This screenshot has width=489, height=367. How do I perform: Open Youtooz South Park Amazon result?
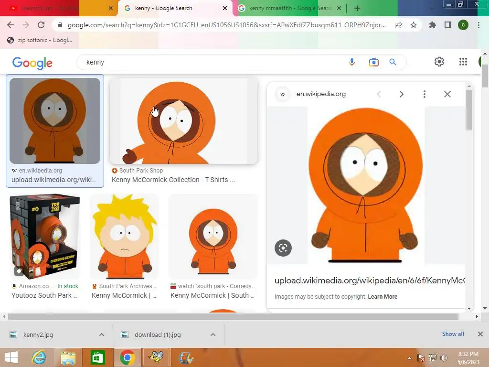(44, 295)
